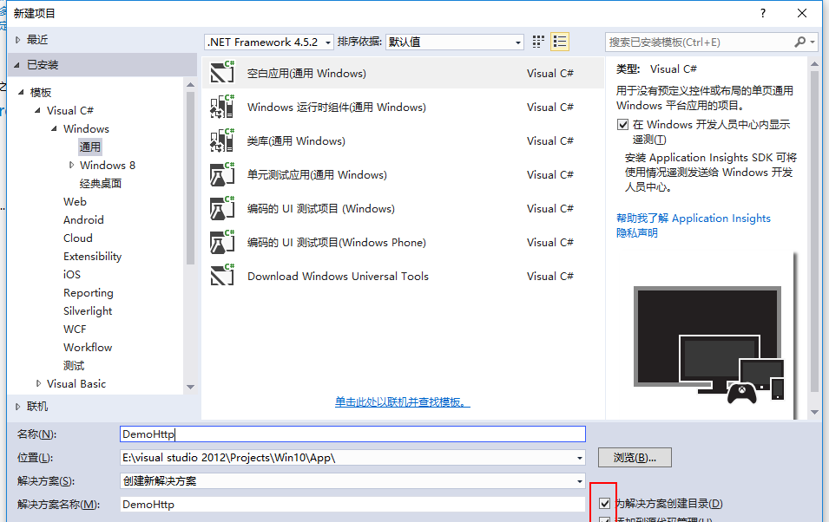
Task: Select the iOS template category
Action: [x=72, y=274]
